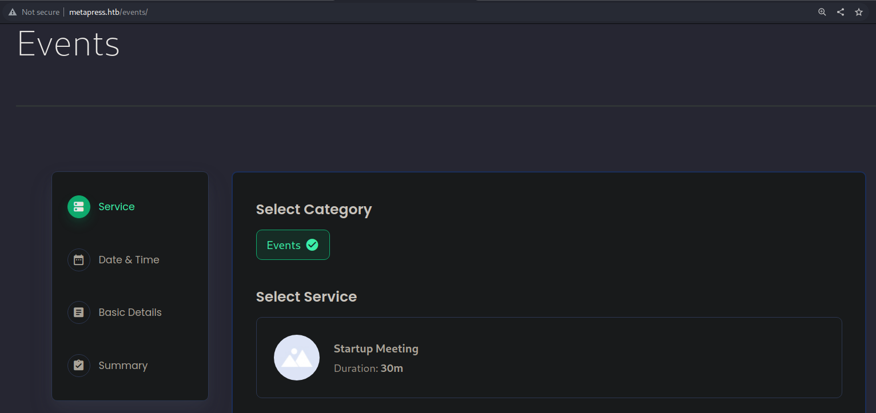Click the Service step icon
Image resolution: width=876 pixels, height=413 pixels.
click(x=79, y=207)
